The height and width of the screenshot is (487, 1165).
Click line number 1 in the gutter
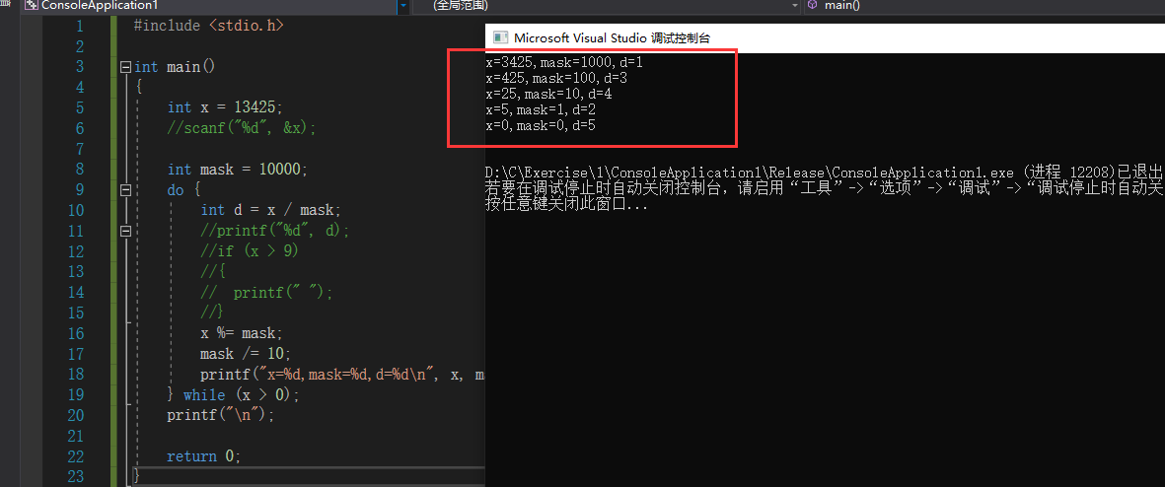pos(80,26)
